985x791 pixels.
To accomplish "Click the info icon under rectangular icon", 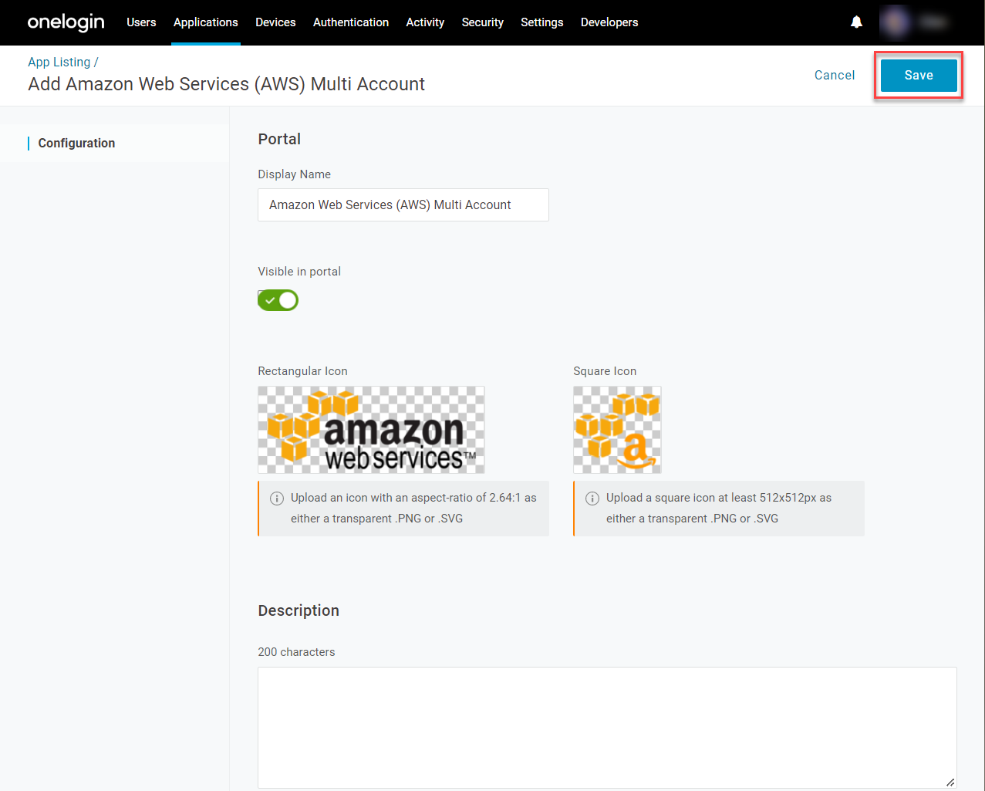I will pos(276,499).
